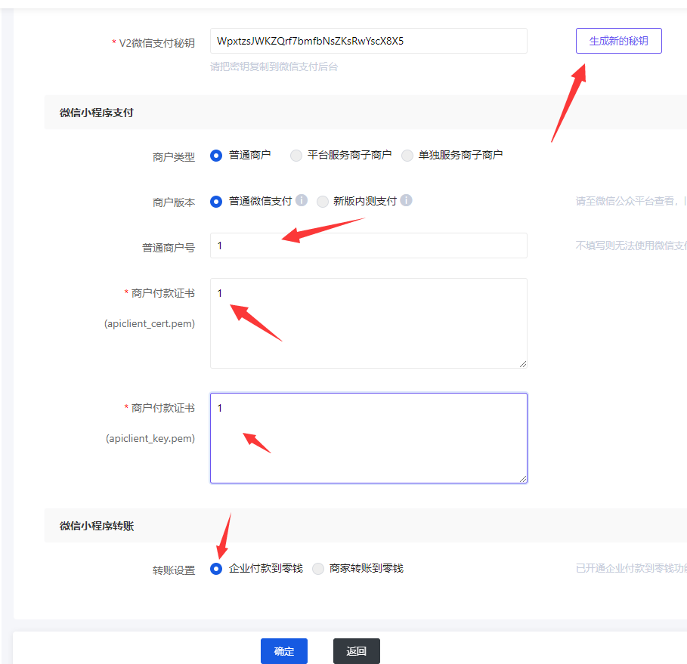Focus the V2微信支付秘钥 input field

[x=368, y=41]
